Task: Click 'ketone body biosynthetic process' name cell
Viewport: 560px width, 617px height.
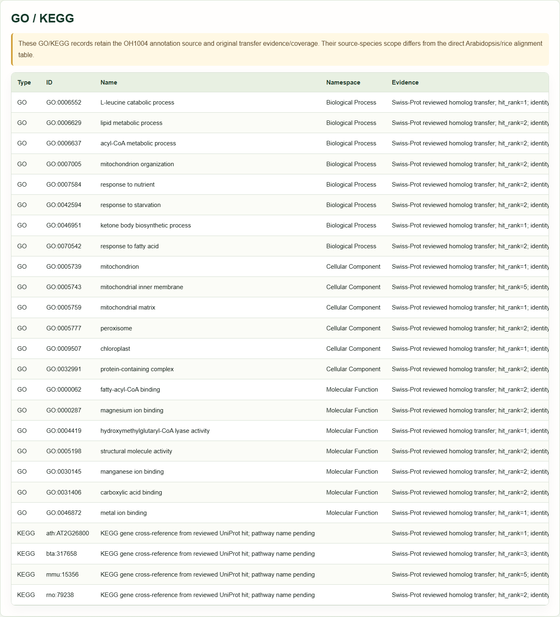Action: [146, 225]
